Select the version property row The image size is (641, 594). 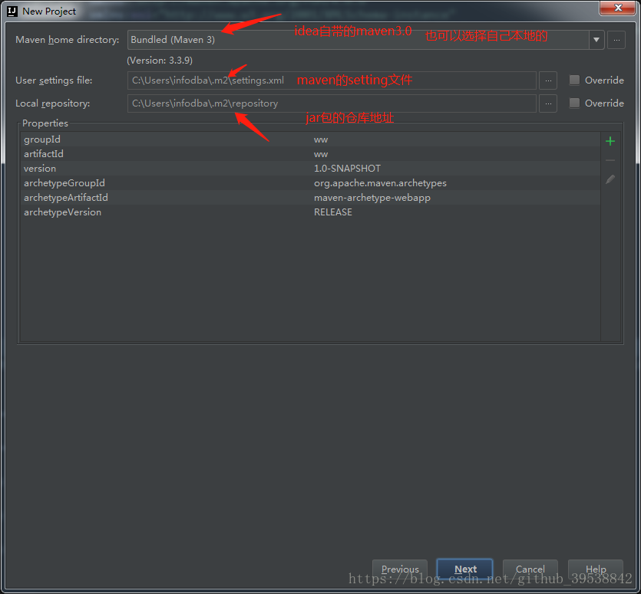pyautogui.click(x=310, y=169)
